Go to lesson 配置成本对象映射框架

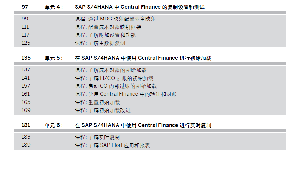pos(108,27)
